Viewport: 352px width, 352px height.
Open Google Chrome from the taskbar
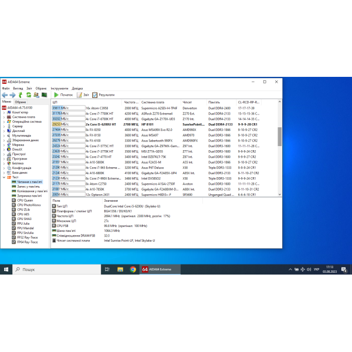point(133,269)
